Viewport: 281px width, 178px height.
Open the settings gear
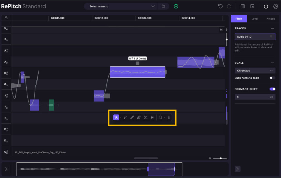pyautogui.click(x=276, y=6)
